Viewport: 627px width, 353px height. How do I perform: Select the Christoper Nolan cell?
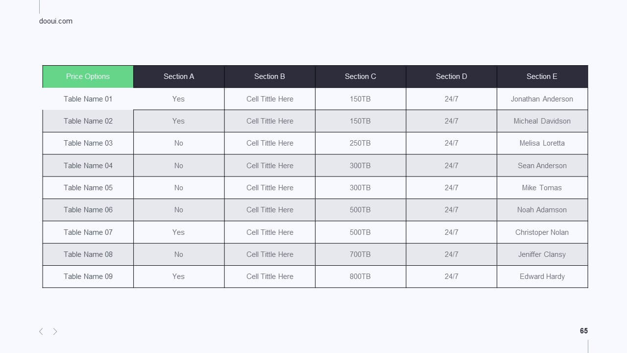[542, 232]
